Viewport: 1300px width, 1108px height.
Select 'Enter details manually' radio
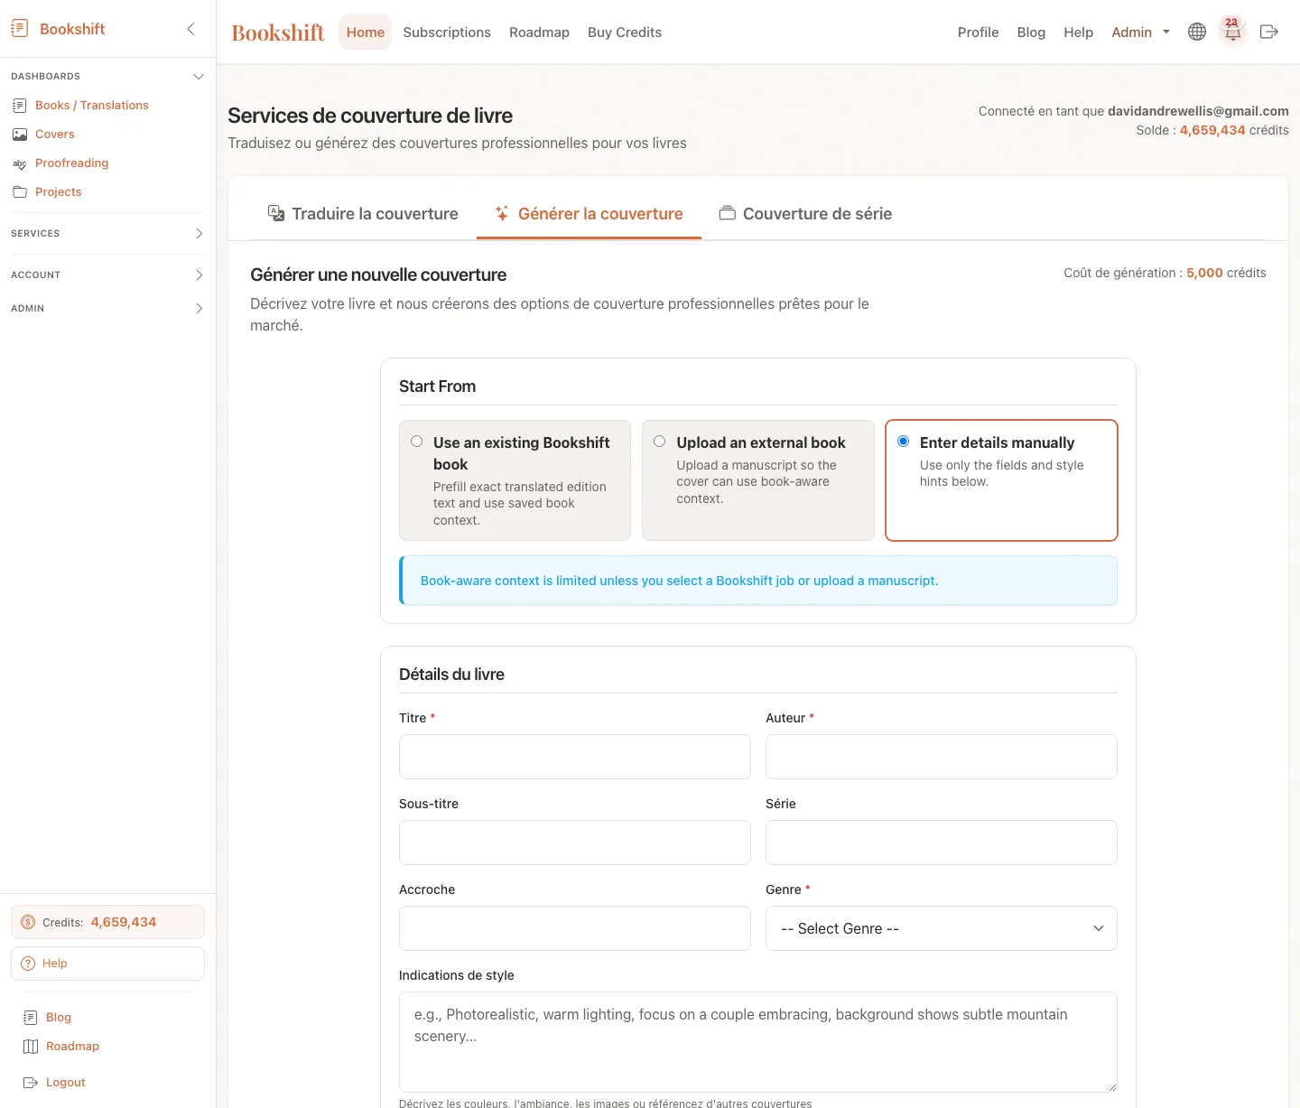point(904,442)
